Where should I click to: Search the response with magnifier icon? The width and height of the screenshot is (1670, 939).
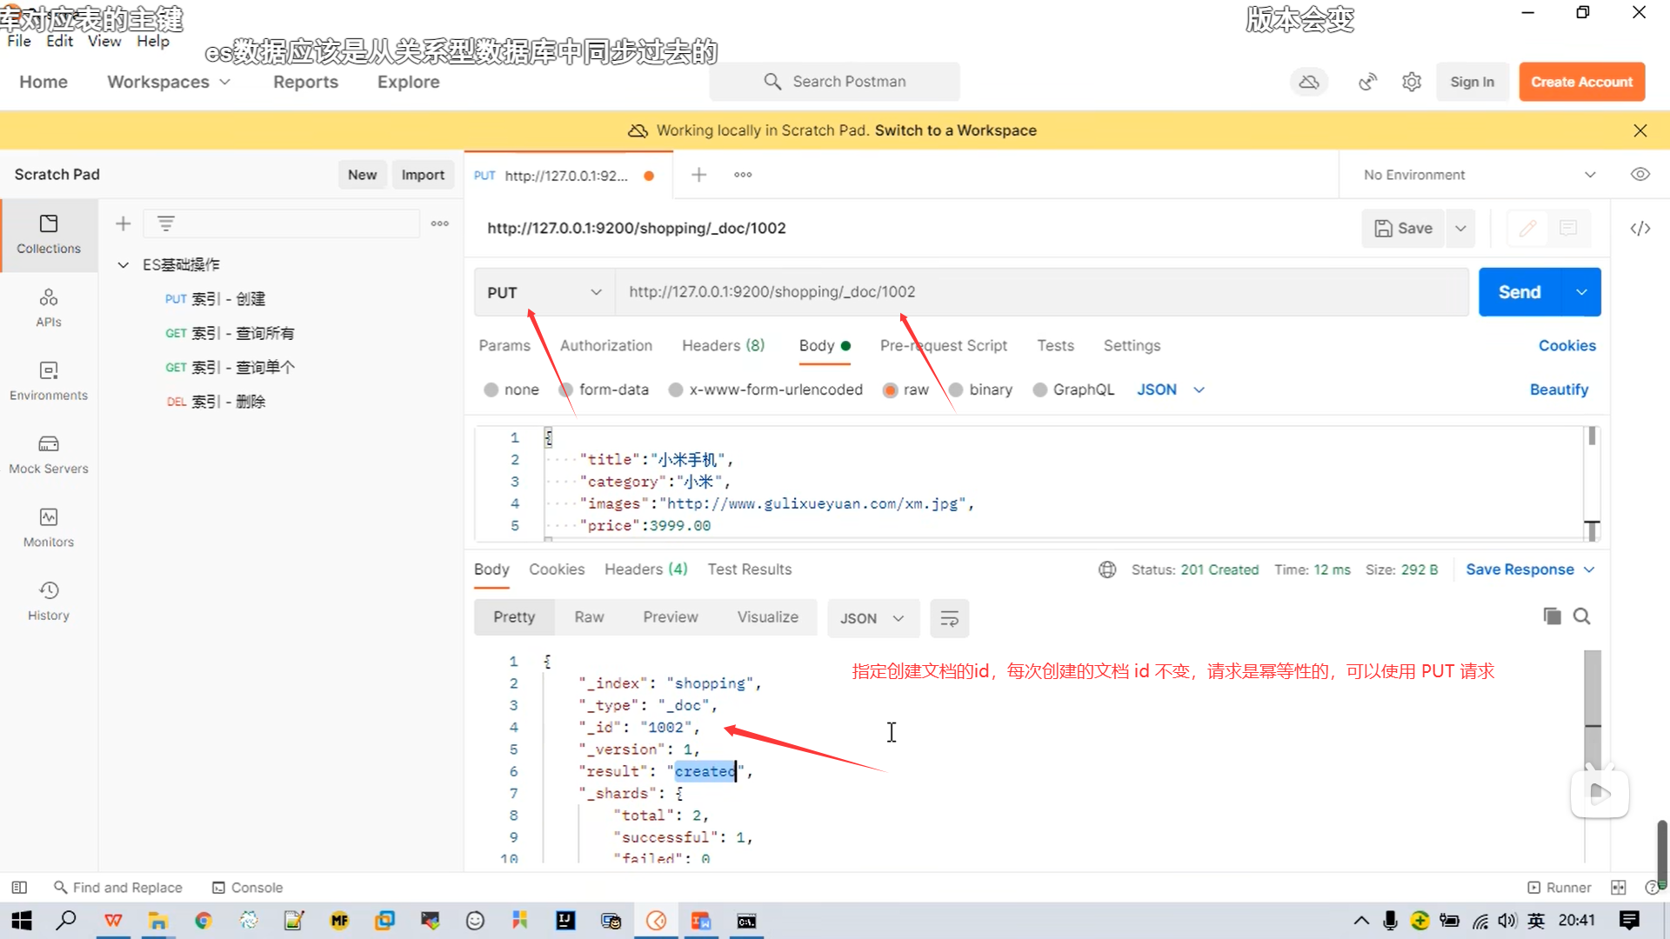[1581, 616]
